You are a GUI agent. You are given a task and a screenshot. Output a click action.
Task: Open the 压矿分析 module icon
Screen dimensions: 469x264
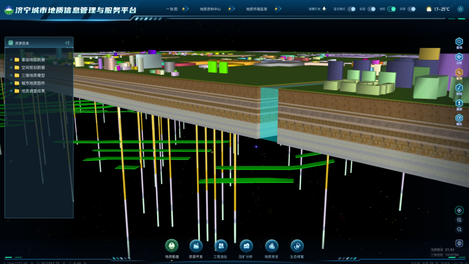pyautogui.click(x=246, y=245)
